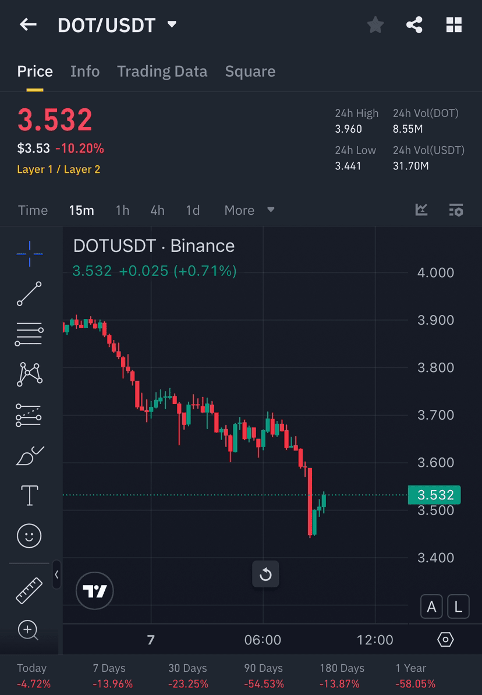Share the DOT/USDT chart

pos(414,25)
